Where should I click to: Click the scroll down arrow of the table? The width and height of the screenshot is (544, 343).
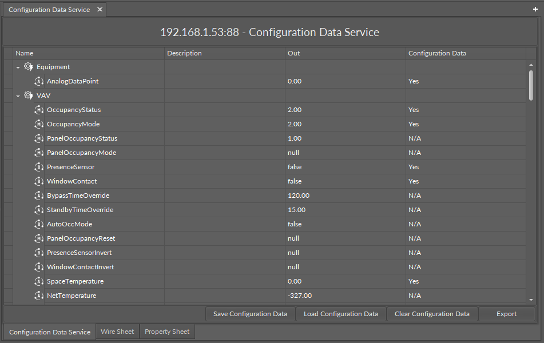click(x=531, y=300)
